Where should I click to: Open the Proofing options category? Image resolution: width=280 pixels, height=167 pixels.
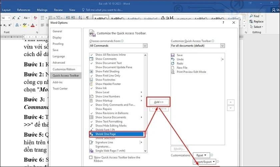pyautogui.click(x=58, y=44)
